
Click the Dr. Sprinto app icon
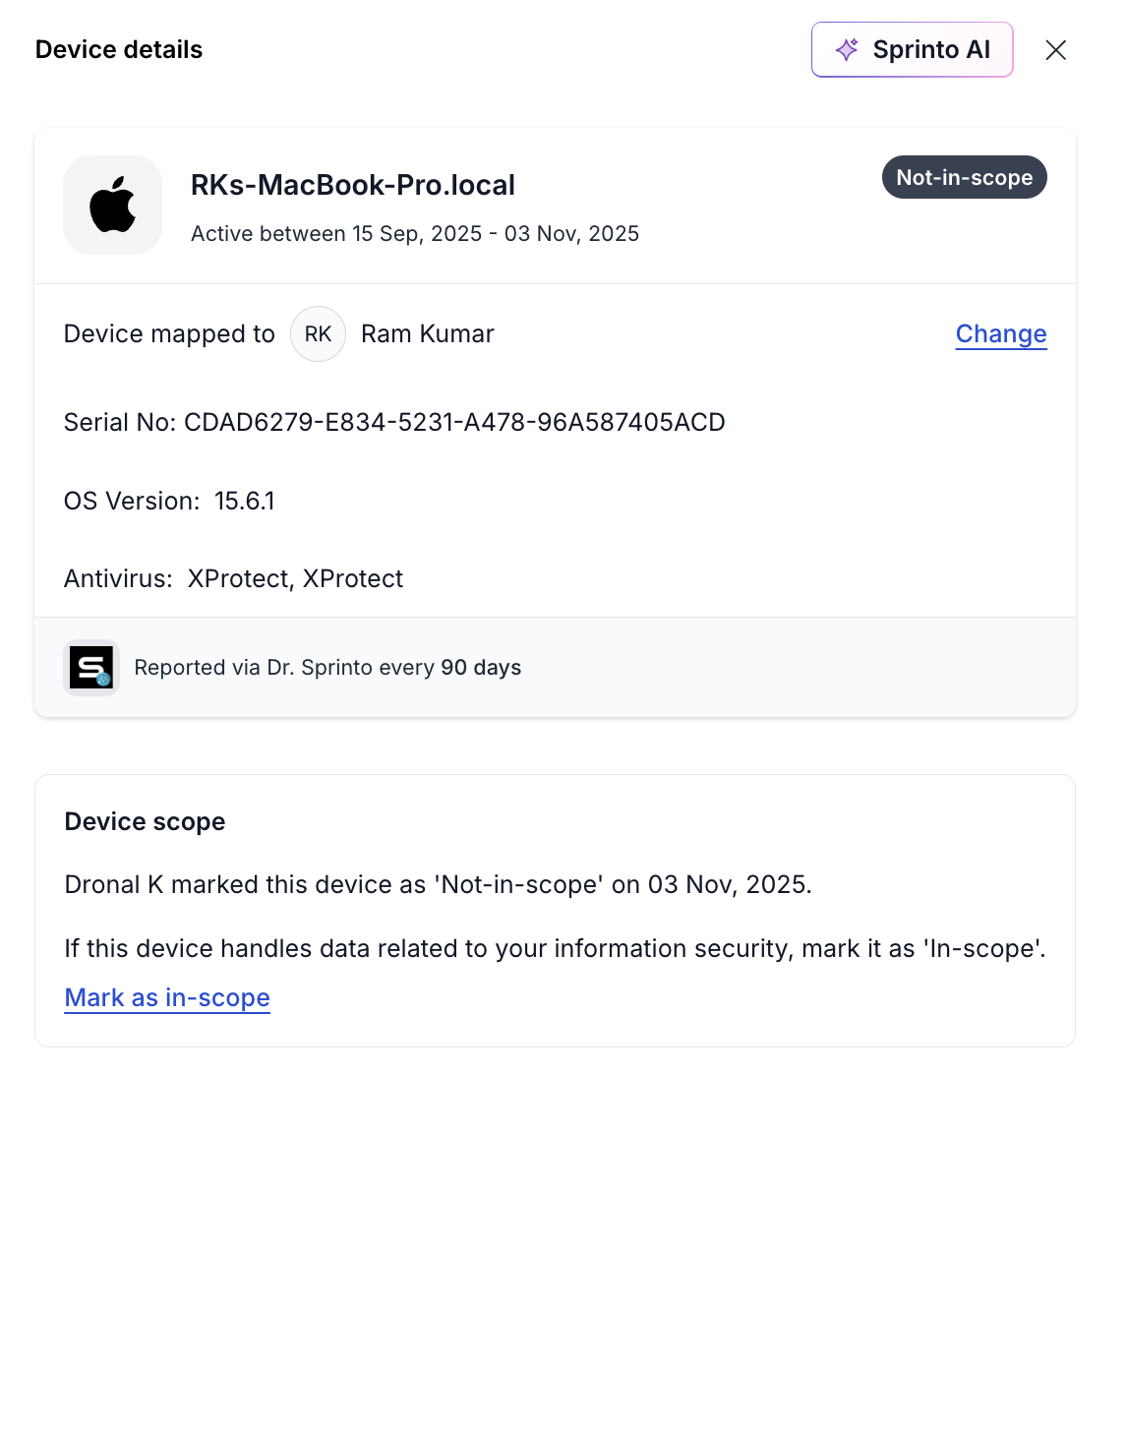pos(91,668)
